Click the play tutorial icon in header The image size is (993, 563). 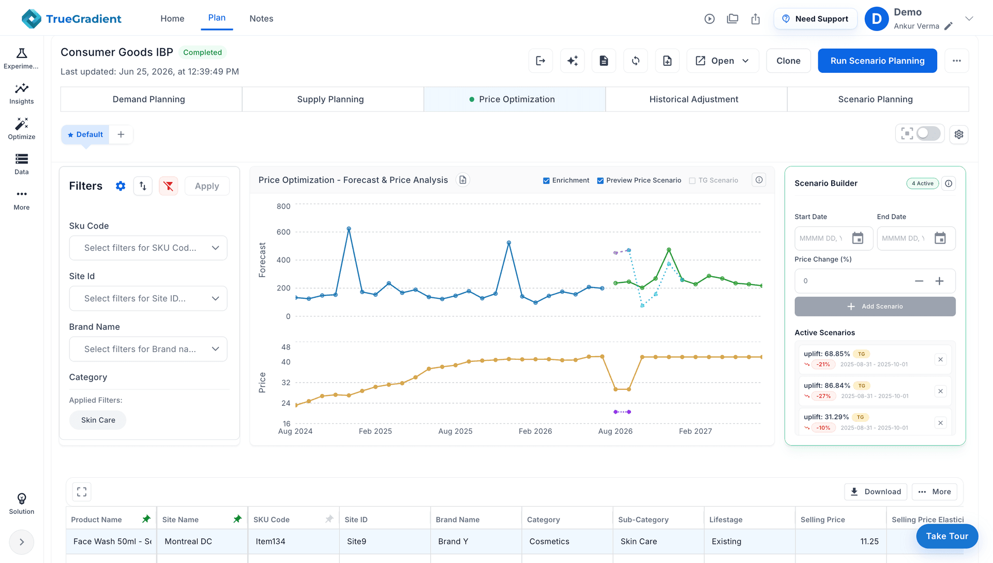coord(710,19)
